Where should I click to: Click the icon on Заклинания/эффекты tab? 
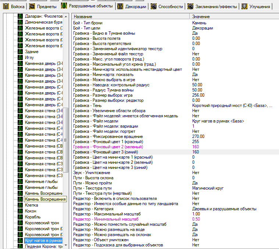190,7
